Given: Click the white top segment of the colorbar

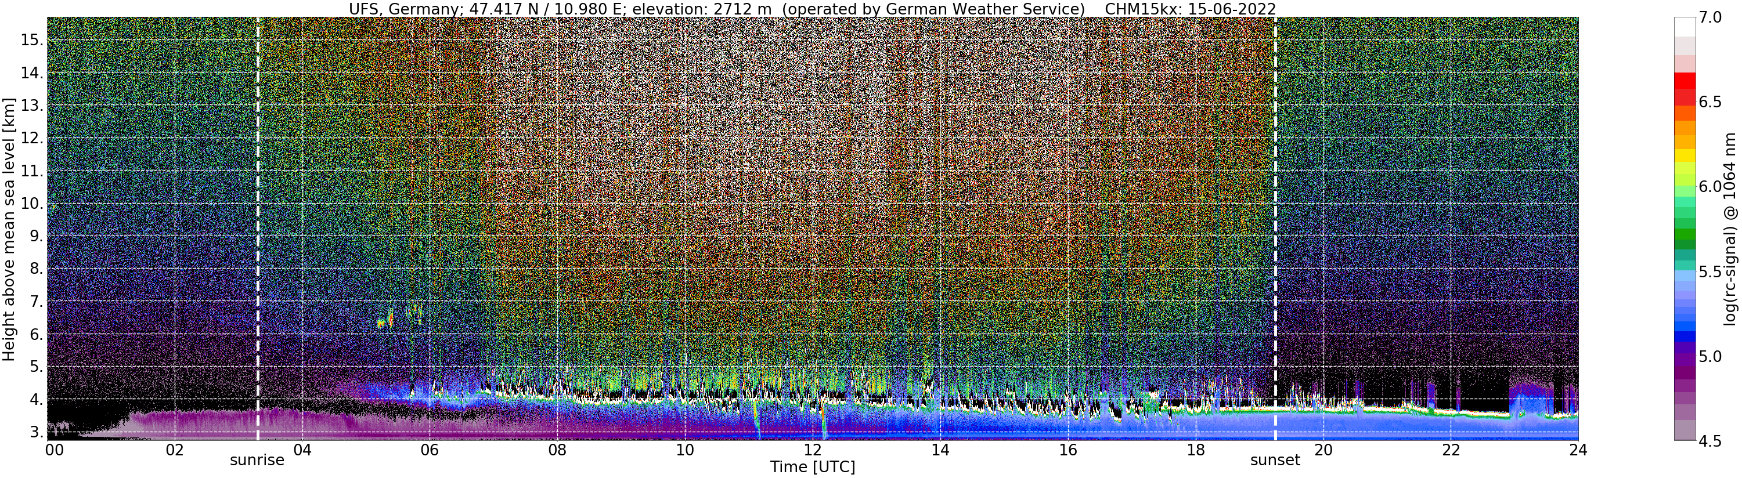Looking at the screenshot, I should tap(1685, 26).
